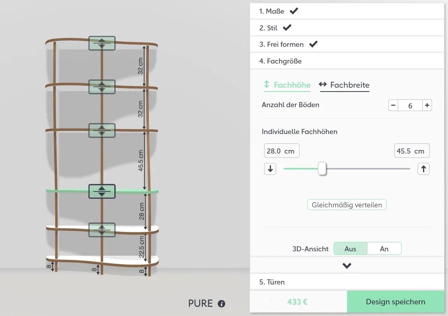Click the 28 cm dimension label on shelf
Viewport: 448px width, 316px height.
click(x=141, y=211)
